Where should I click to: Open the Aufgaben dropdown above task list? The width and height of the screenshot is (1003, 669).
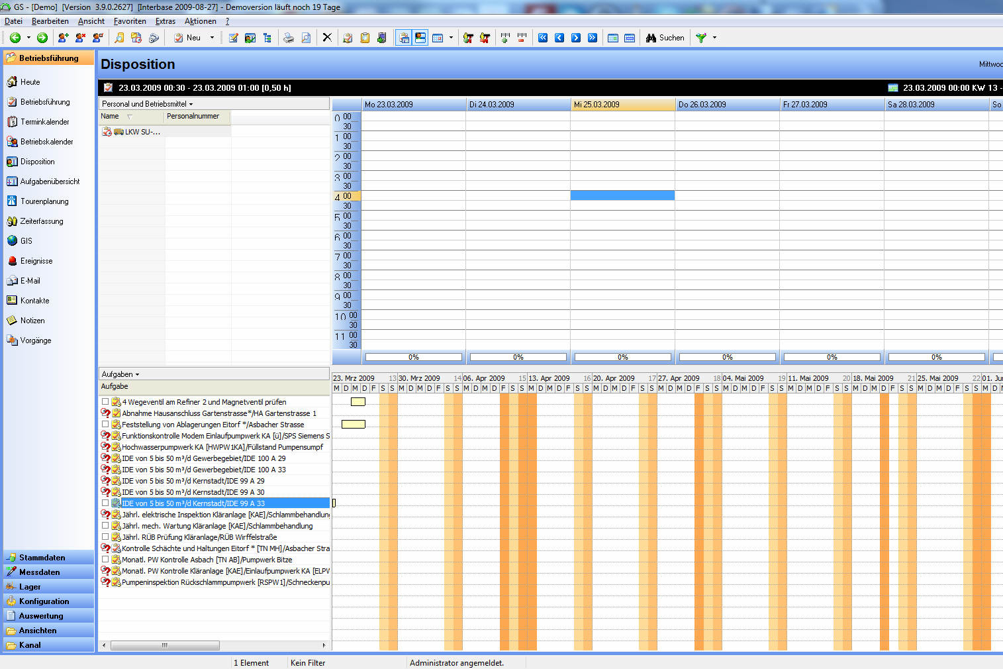click(120, 374)
